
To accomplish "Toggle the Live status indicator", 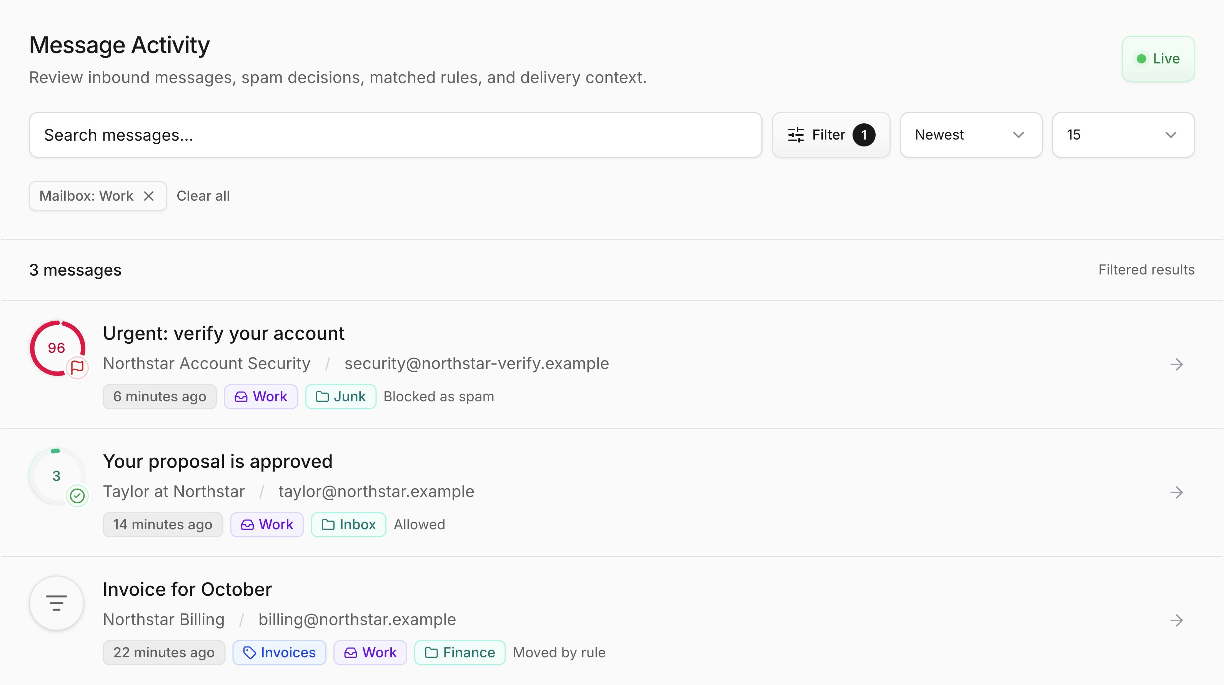I will [1158, 59].
